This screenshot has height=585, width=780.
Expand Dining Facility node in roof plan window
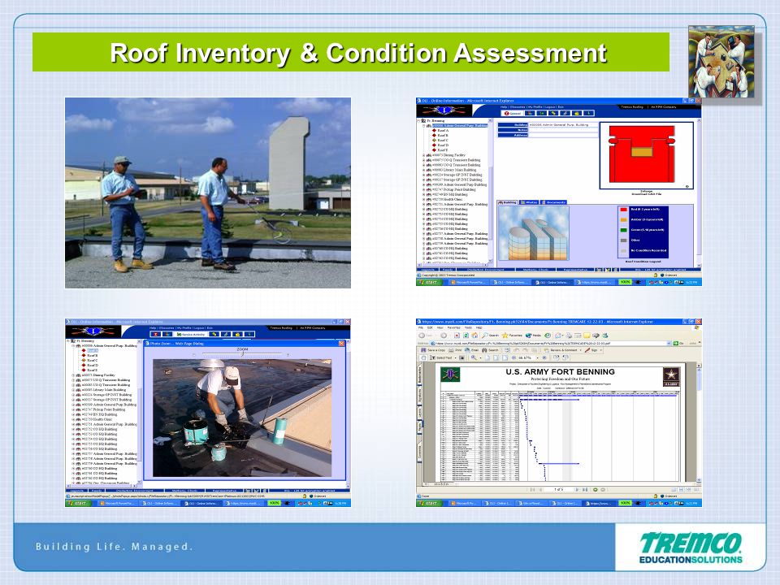[x=424, y=155]
